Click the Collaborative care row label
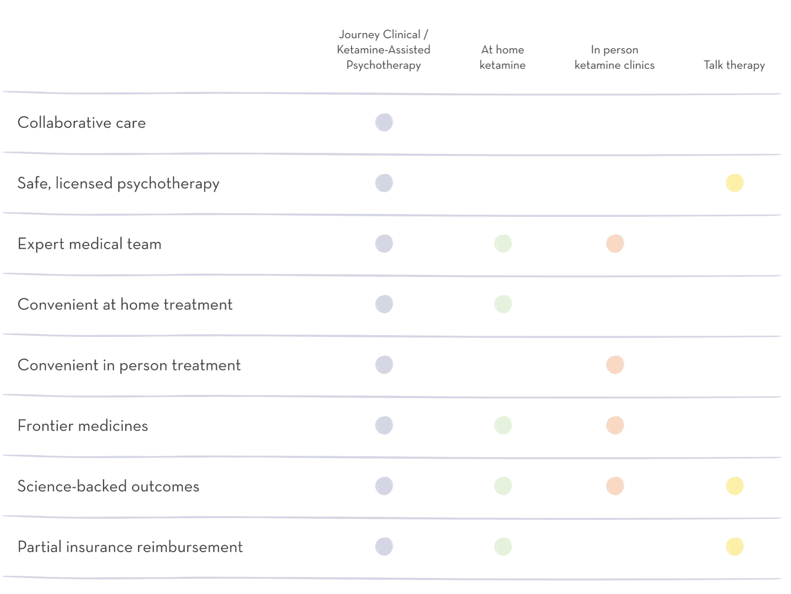Image resolution: width=791 pixels, height=594 pixels. [81, 123]
